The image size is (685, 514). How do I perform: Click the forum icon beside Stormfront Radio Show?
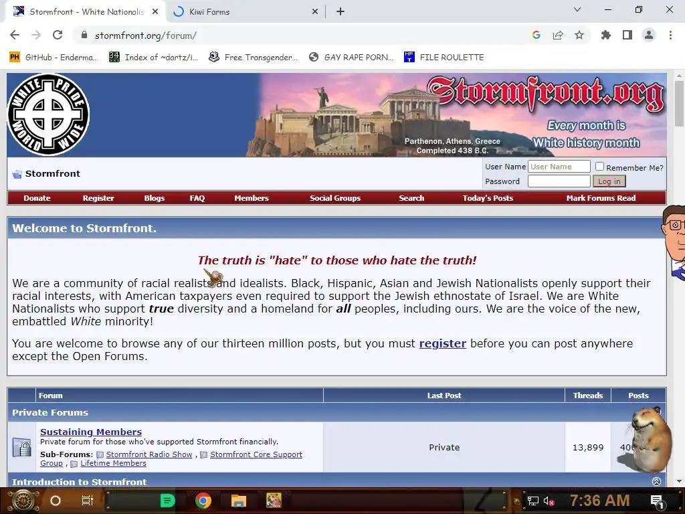pyautogui.click(x=100, y=455)
